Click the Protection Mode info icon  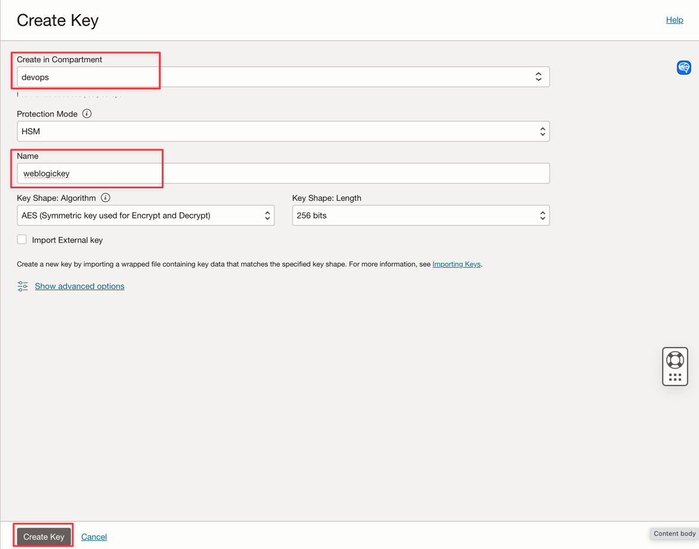pos(87,114)
